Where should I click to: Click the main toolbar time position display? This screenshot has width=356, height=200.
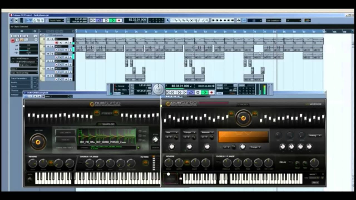click(x=135, y=20)
